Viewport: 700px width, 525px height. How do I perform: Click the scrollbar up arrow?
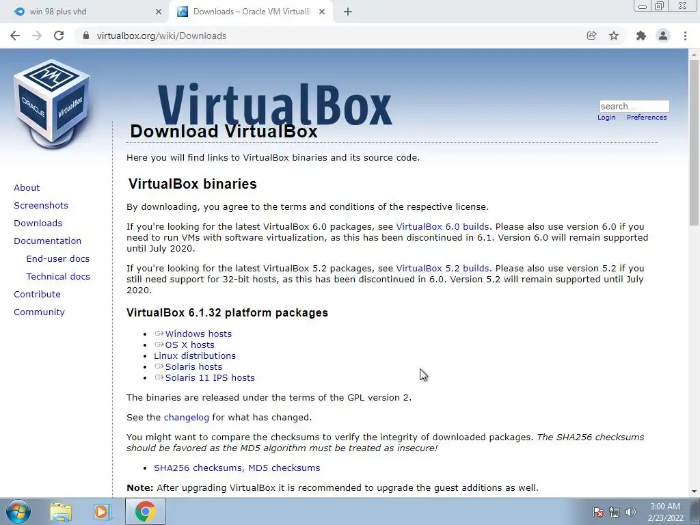click(694, 54)
